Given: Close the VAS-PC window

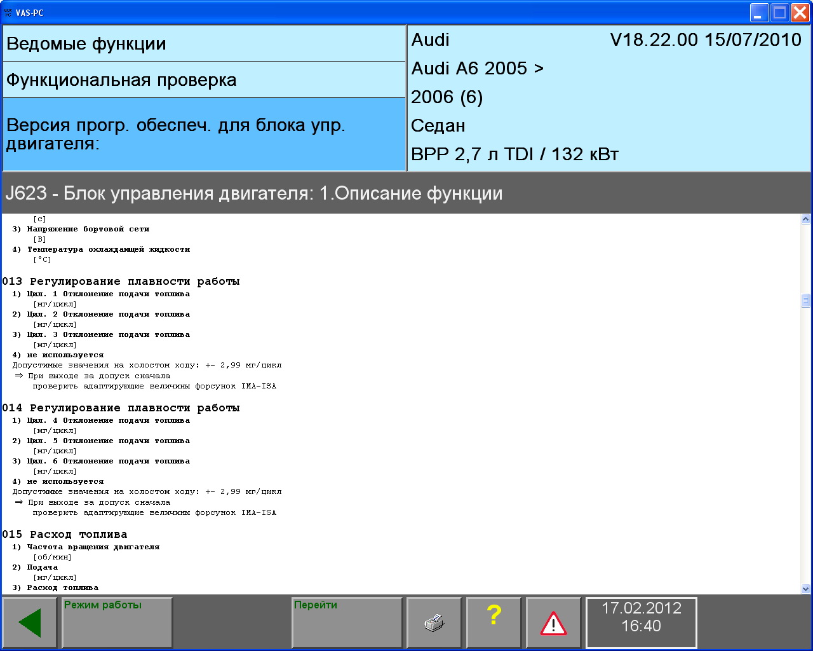Looking at the screenshot, I should click(x=800, y=12).
